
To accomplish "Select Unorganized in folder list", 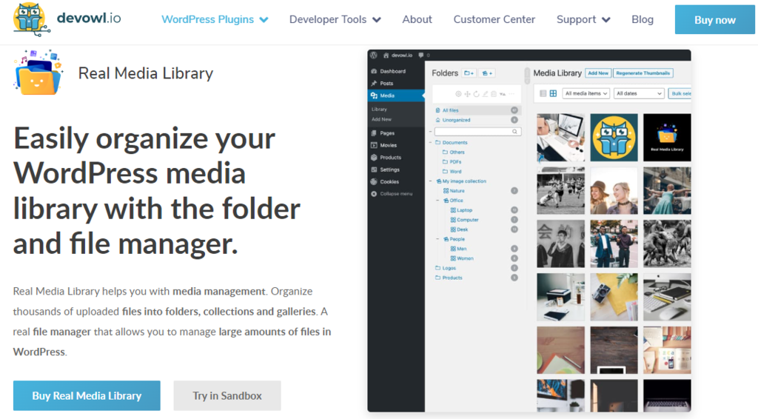I will 476,120.
